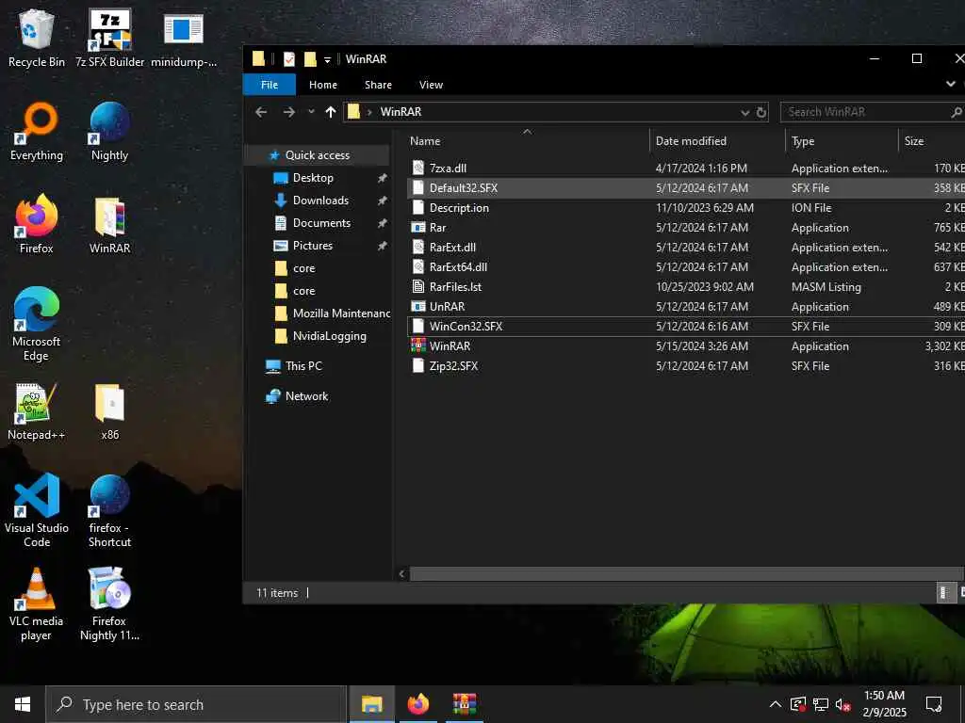Open the Windows Start menu
This screenshot has height=723, width=965.
(23, 704)
